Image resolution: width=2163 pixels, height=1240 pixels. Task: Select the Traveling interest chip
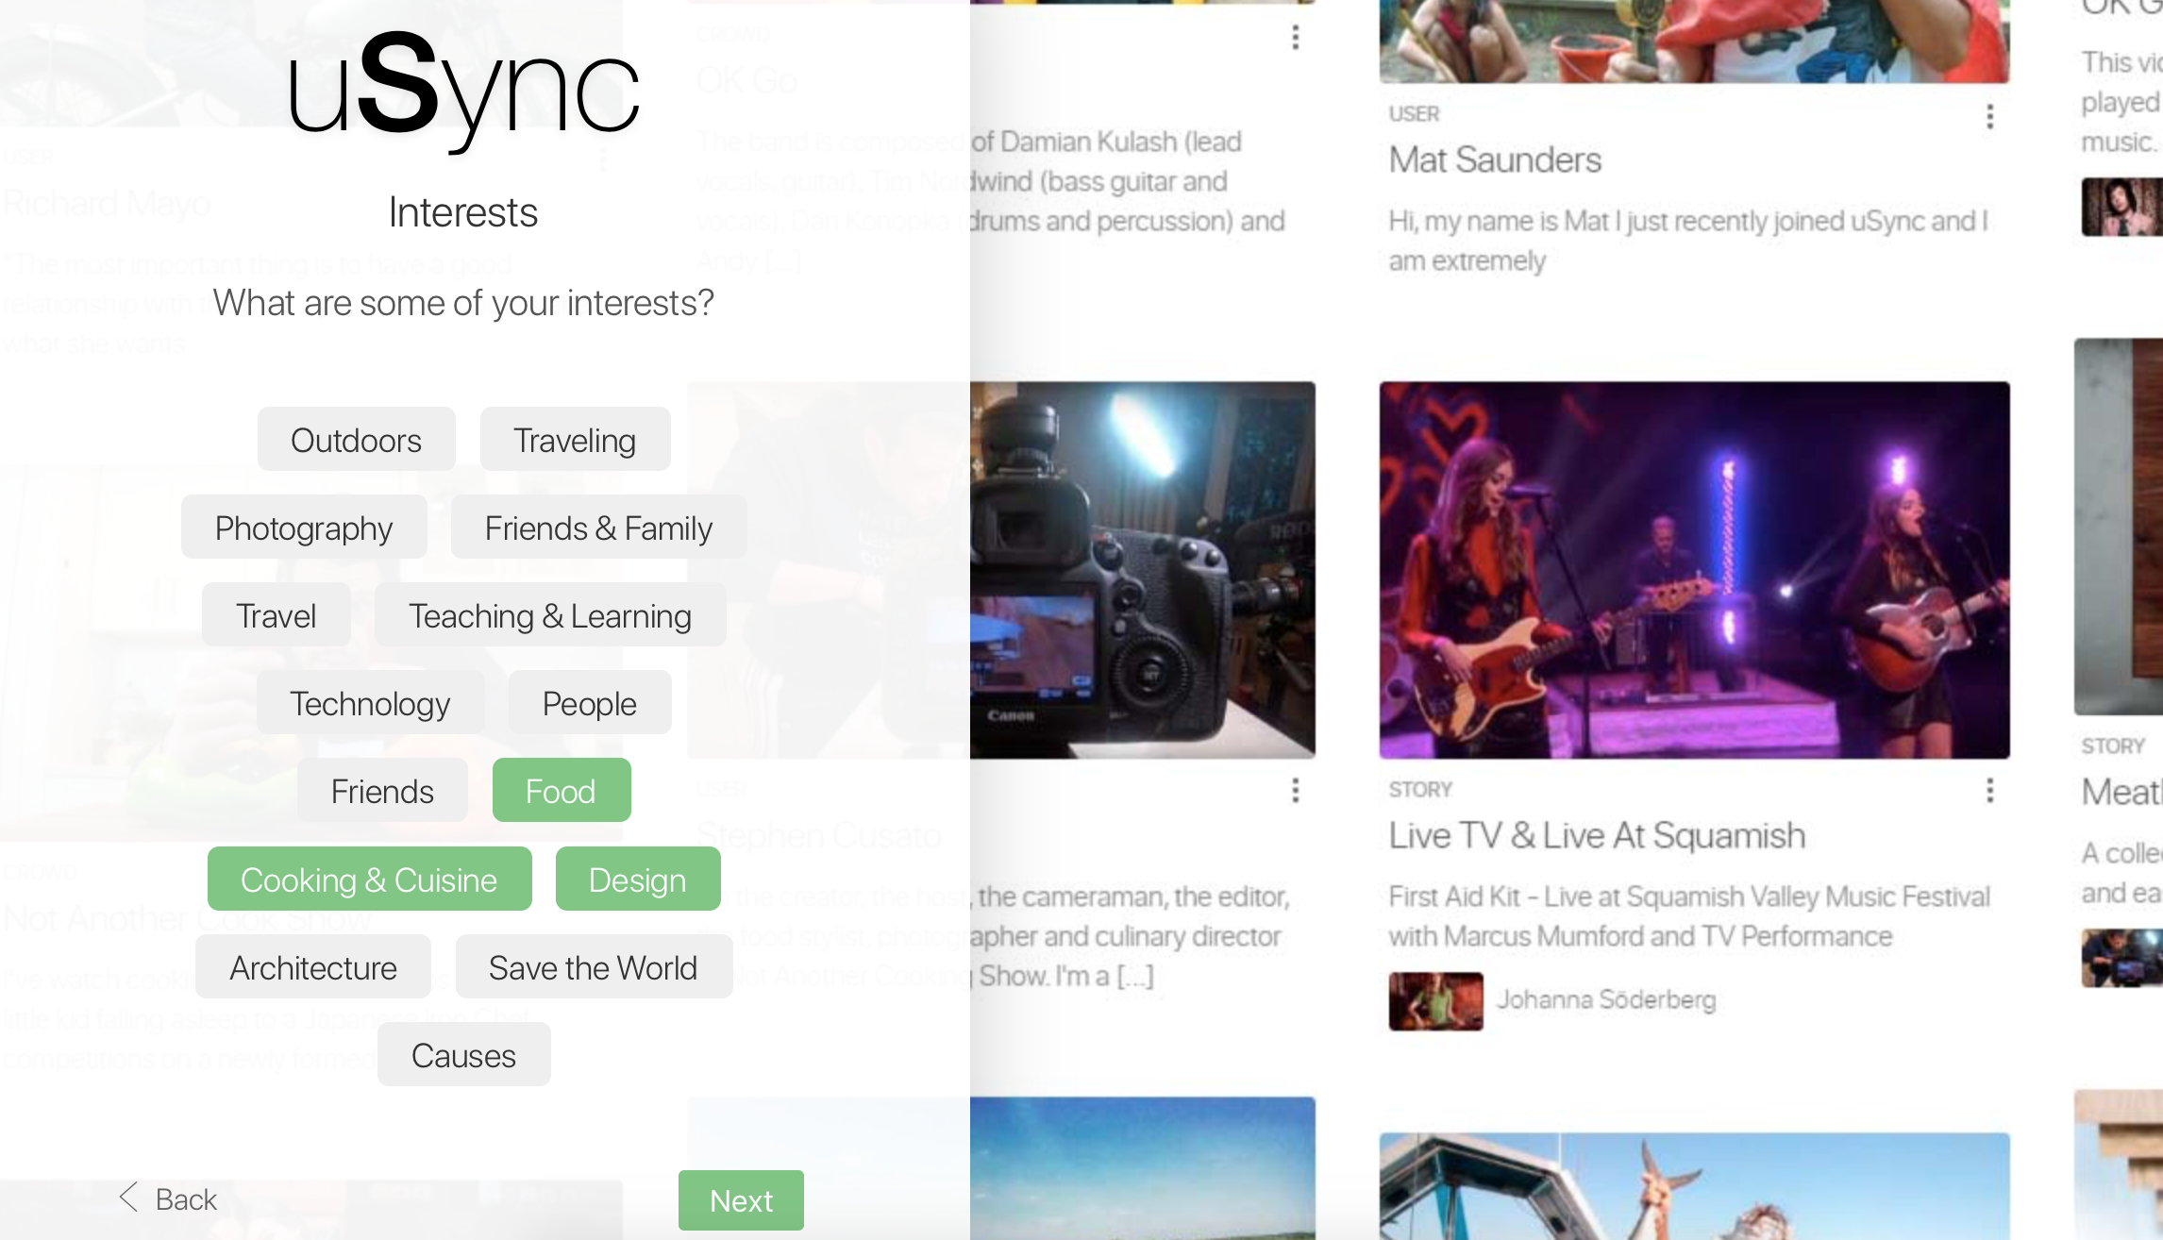coord(575,440)
